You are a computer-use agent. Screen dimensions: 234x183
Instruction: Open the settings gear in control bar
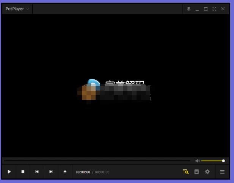click(x=207, y=172)
